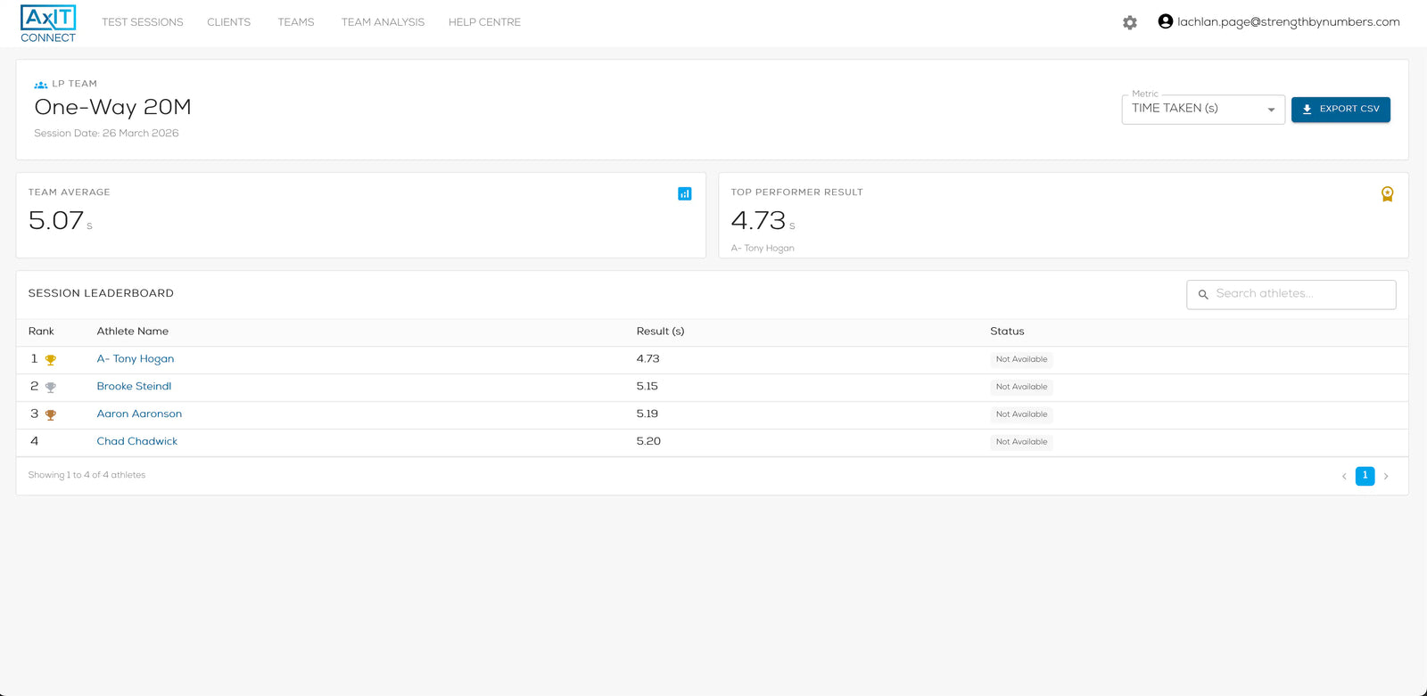Click the Team Average label
The width and height of the screenshot is (1427, 696).
click(x=70, y=192)
